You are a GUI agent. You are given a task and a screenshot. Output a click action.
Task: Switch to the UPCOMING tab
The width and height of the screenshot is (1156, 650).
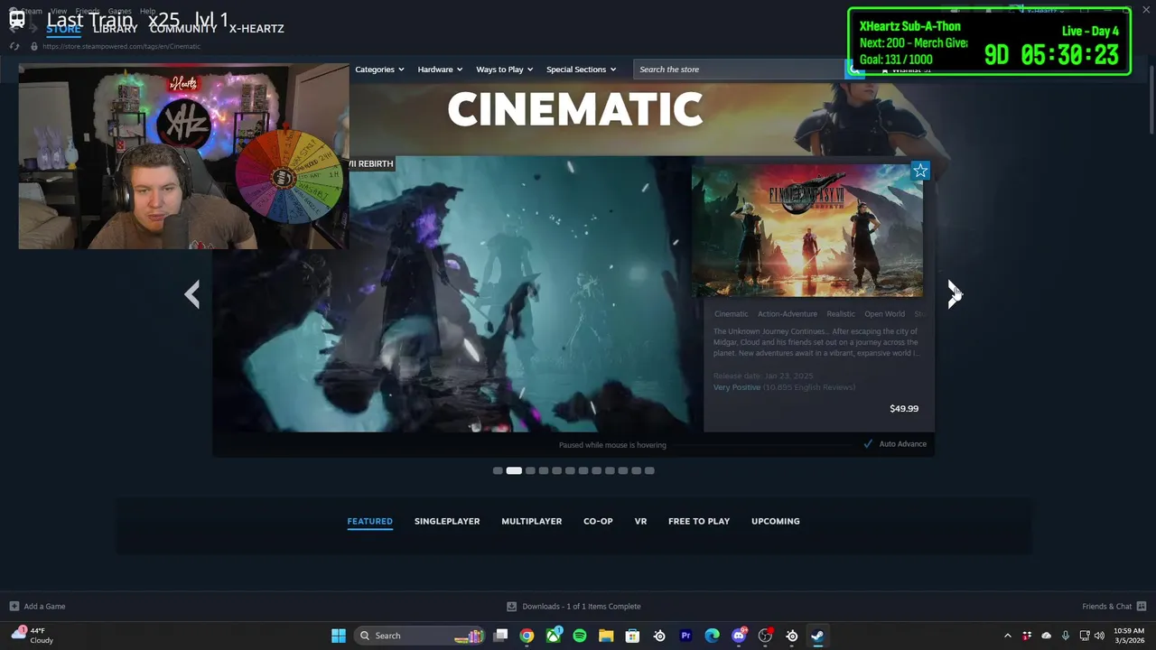[x=776, y=521]
